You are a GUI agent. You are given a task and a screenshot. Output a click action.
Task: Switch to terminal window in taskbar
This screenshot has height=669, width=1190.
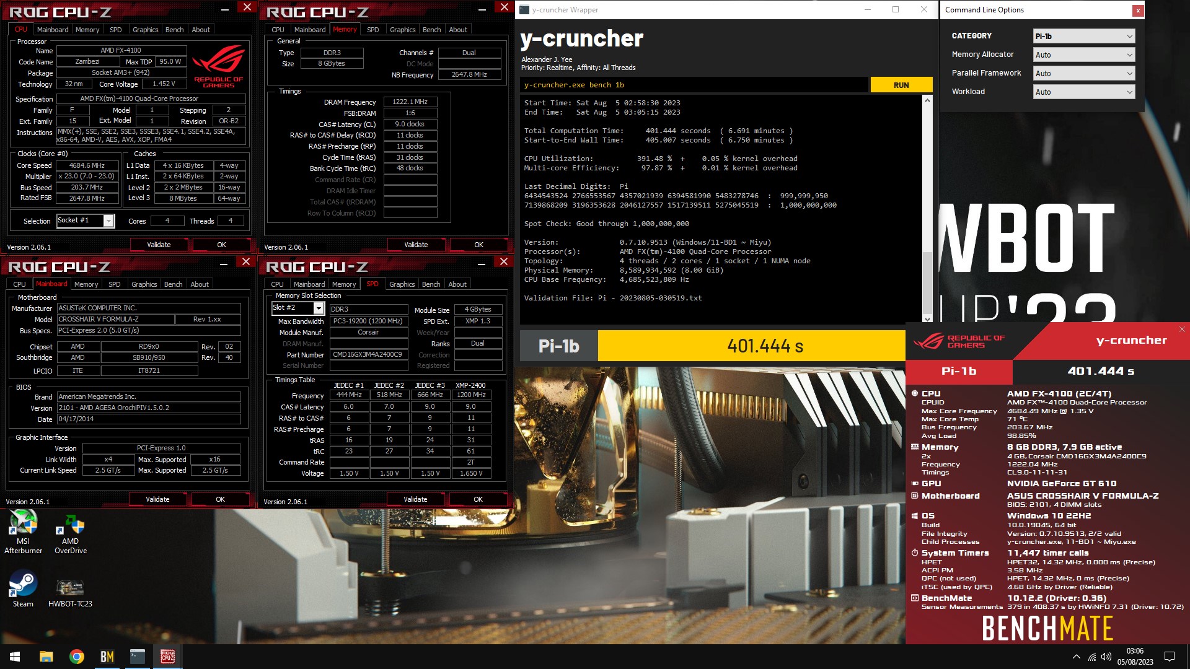point(137,657)
